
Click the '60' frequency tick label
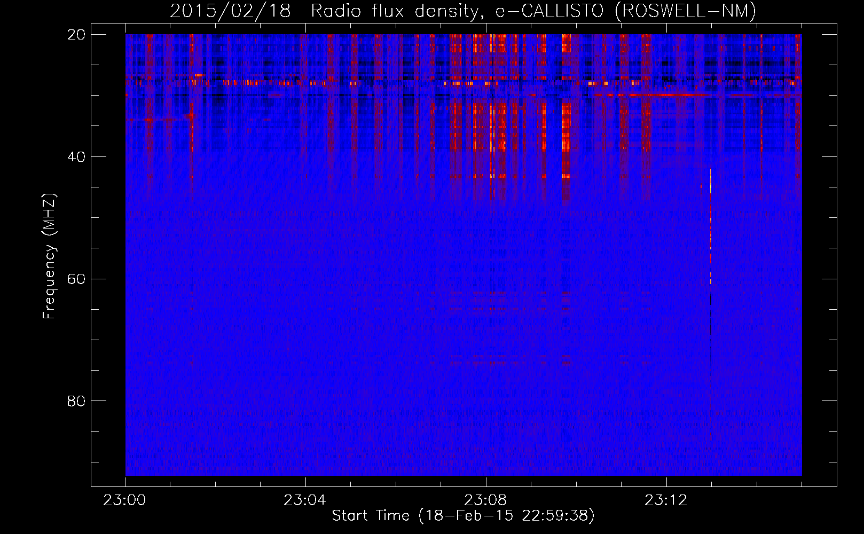(x=77, y=279)
